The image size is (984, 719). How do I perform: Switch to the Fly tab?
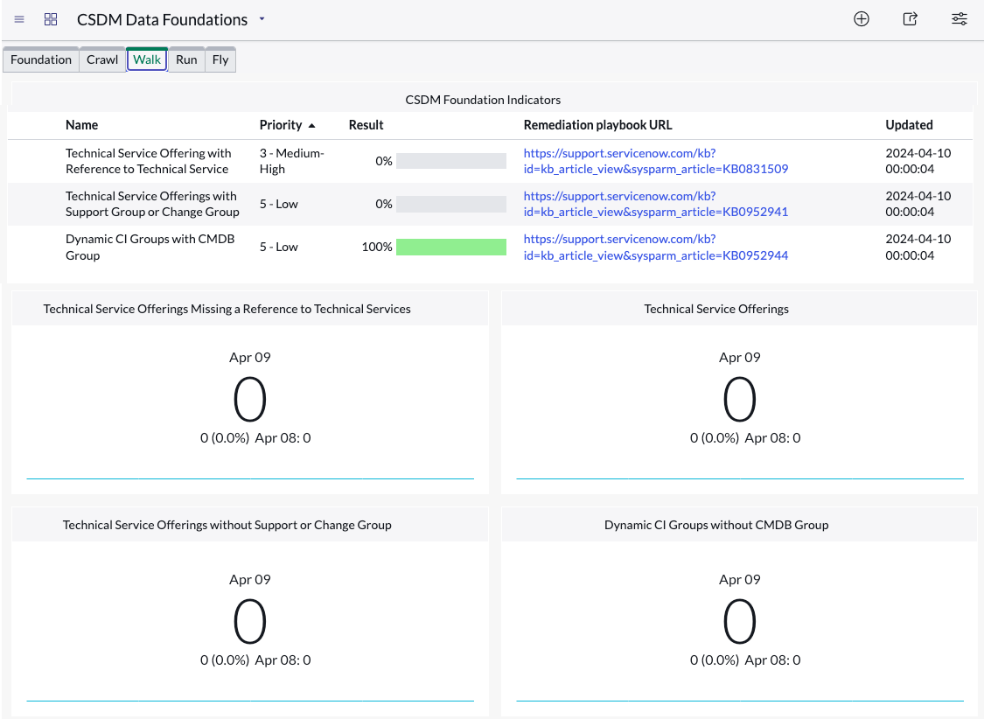pyautogui.click(x=220, y=59)
